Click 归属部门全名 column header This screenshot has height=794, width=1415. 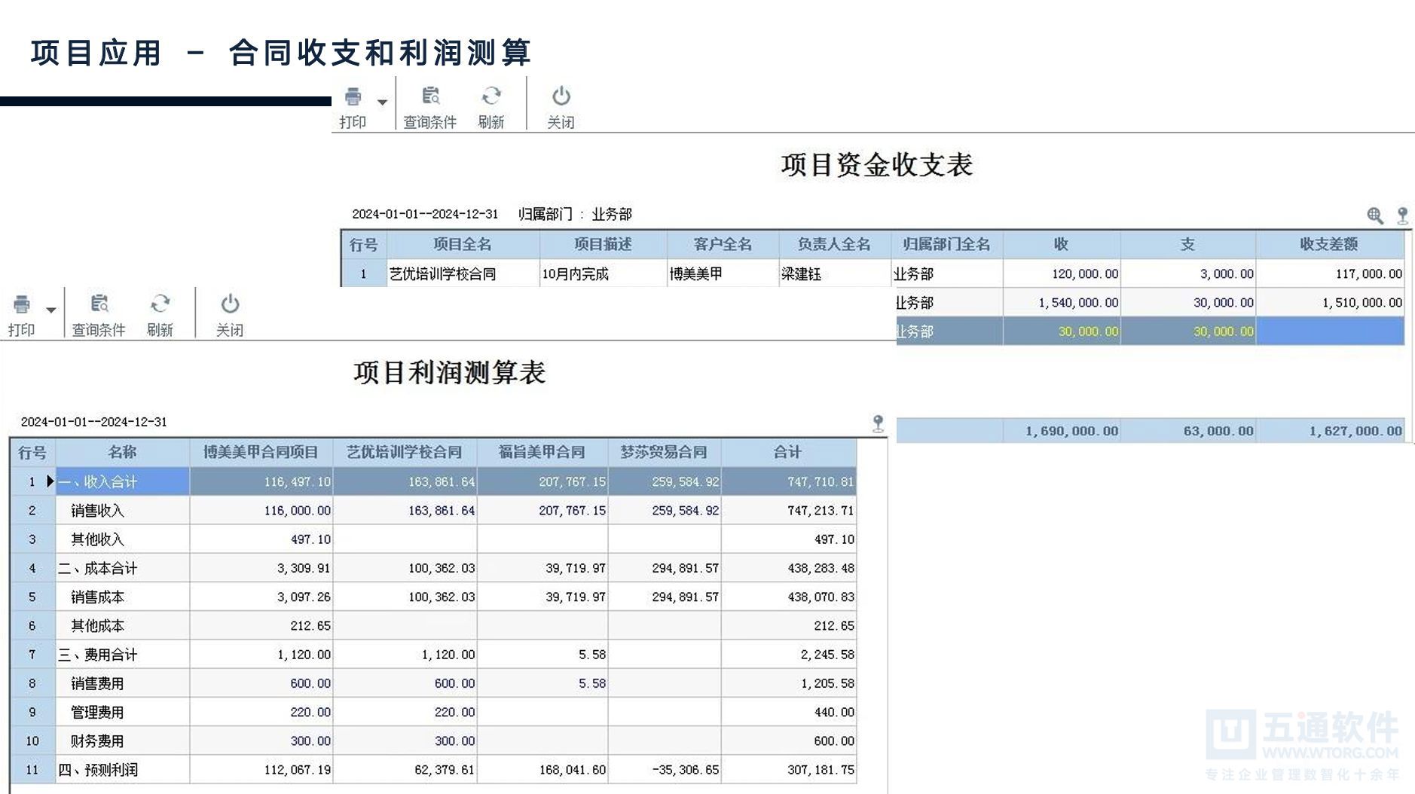947,244
